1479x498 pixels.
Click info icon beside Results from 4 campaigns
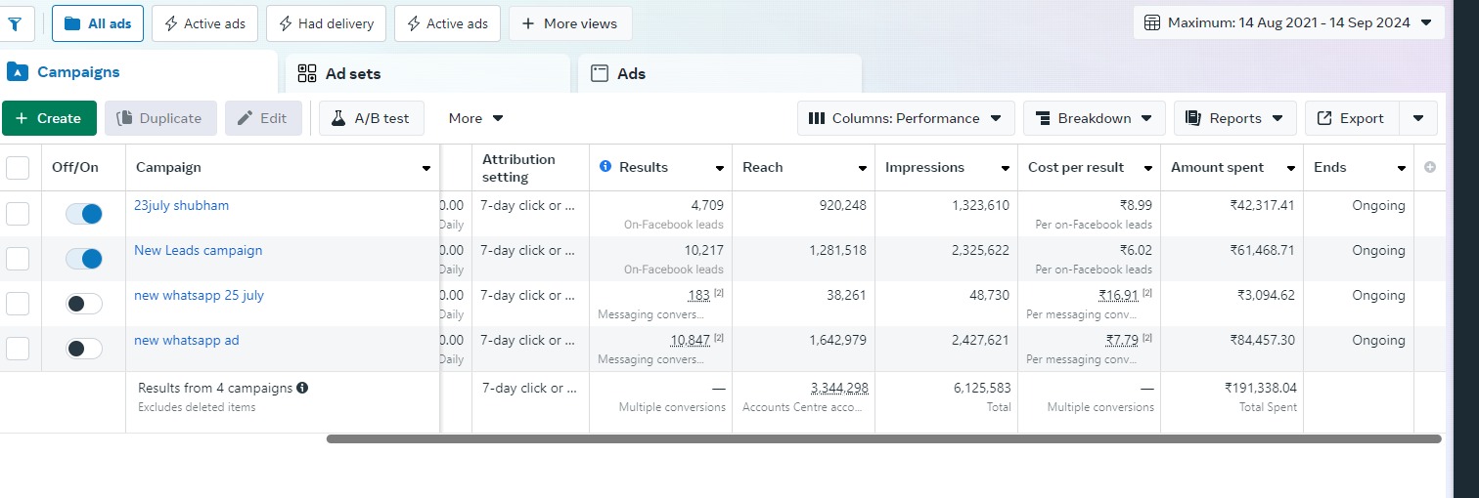pos(302,388)
